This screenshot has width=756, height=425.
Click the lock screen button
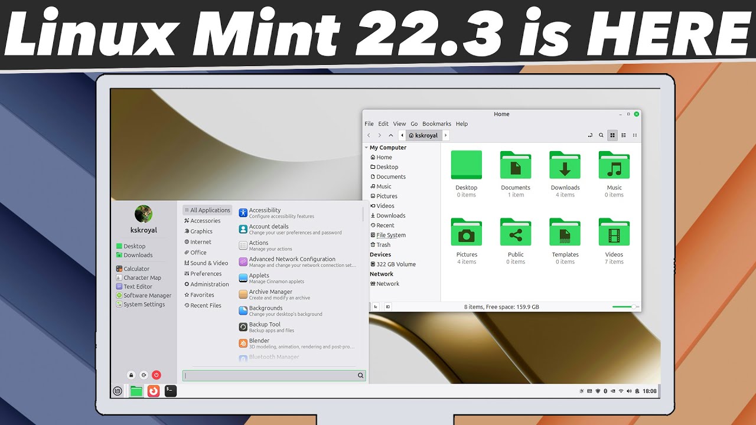pyautogui.click(x=131, y=375)
